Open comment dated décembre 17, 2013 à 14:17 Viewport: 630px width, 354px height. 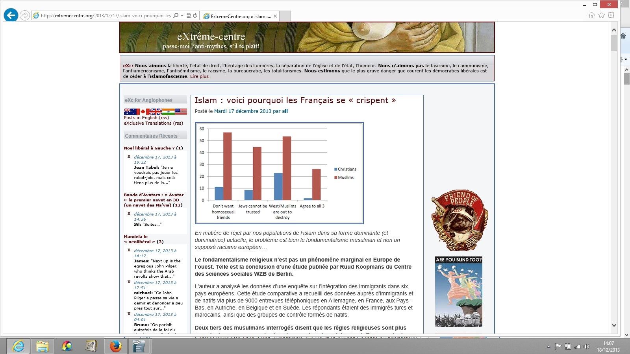pyautogui.click(x=155, y=253)
